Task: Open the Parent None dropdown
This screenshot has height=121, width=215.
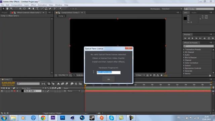Action: tap(74, 91)
